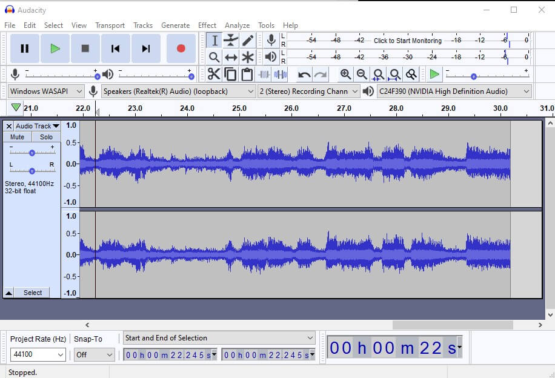This screenshot has width=555, height=378.
Task: Mute the Audio Track
Action: [x=17, y=137]
